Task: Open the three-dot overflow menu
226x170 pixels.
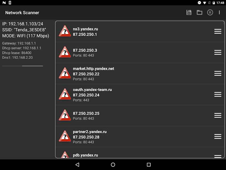Action: [219, 12]
